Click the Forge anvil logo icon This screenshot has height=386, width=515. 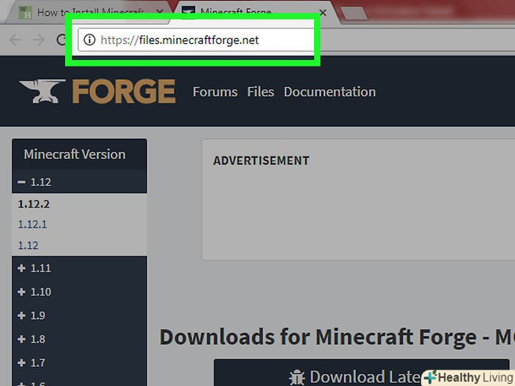point(42,91)
